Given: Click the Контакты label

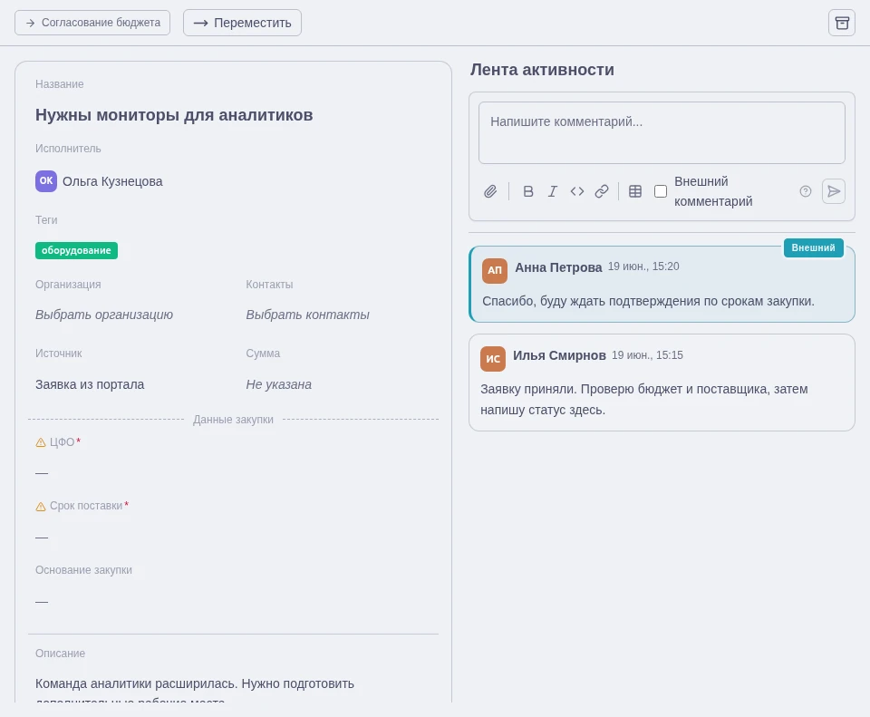Looking at the screenshot, I should (270, 284).
